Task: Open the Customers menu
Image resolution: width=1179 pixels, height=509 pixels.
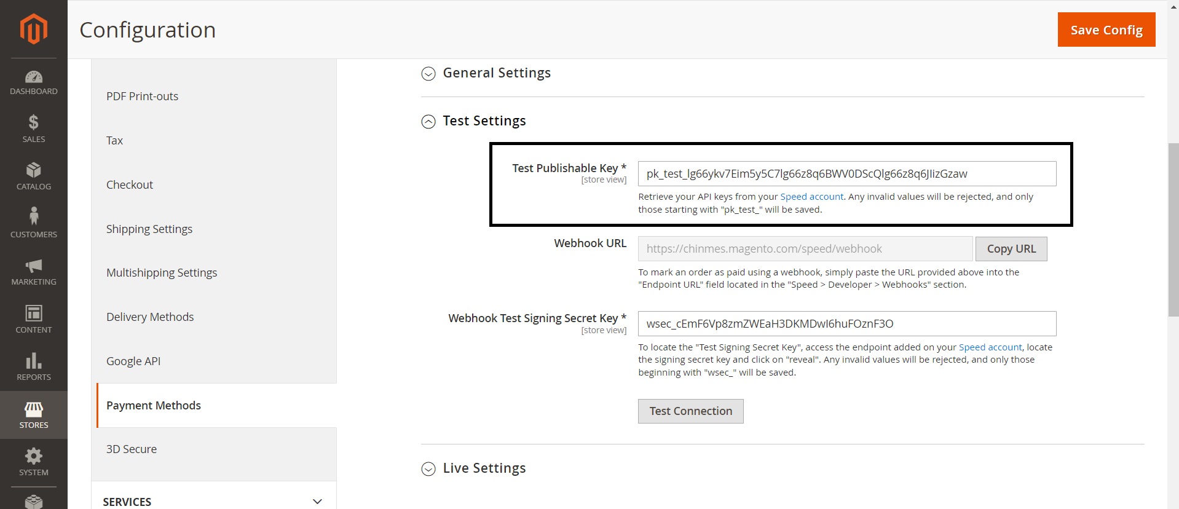Action: [34, 224]
